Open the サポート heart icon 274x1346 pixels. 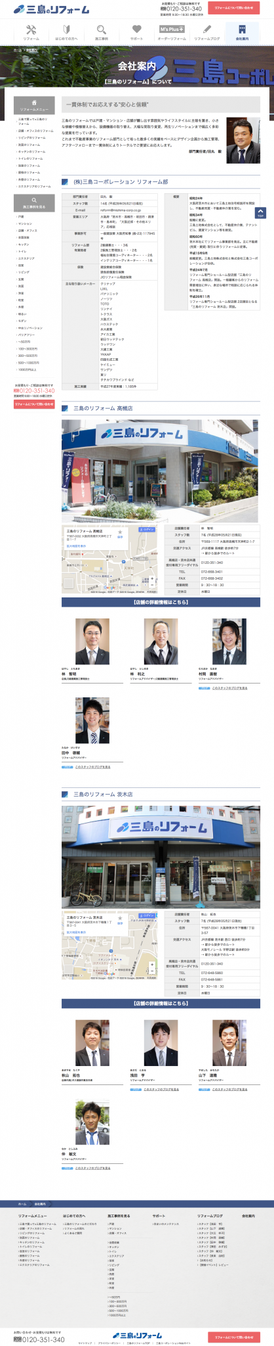click(x=136, y=29)
